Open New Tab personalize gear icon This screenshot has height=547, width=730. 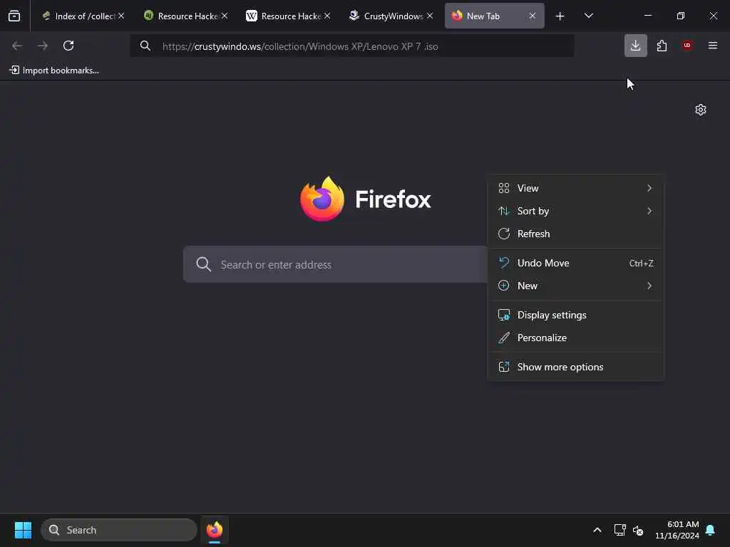pyautogui.click(x=701, y=110)
